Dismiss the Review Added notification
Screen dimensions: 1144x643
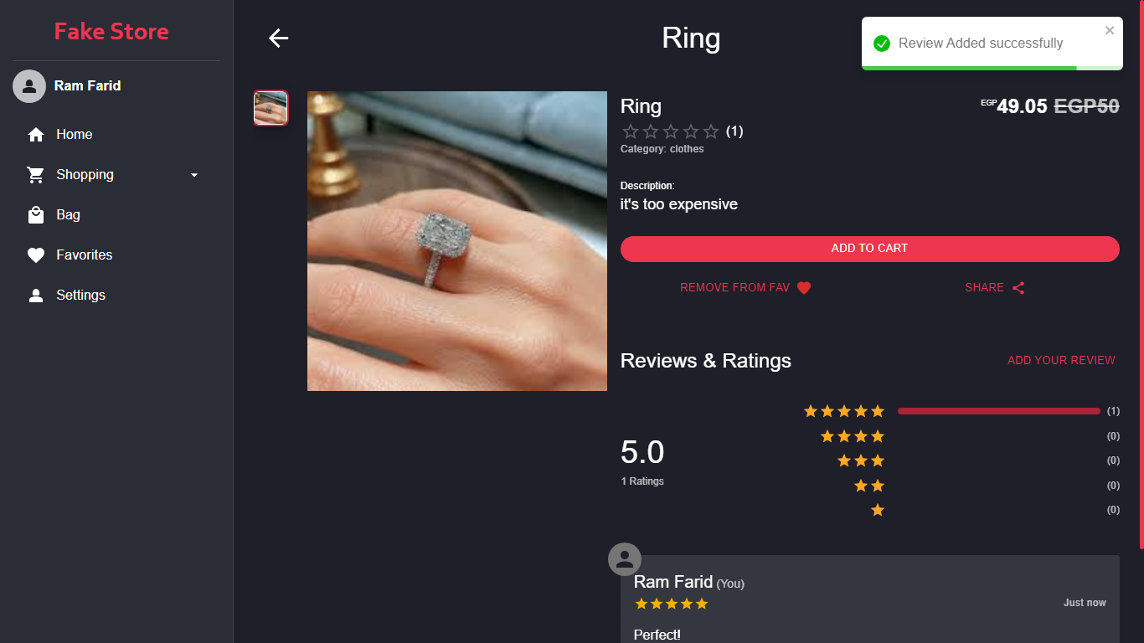tap(1110, 30)
